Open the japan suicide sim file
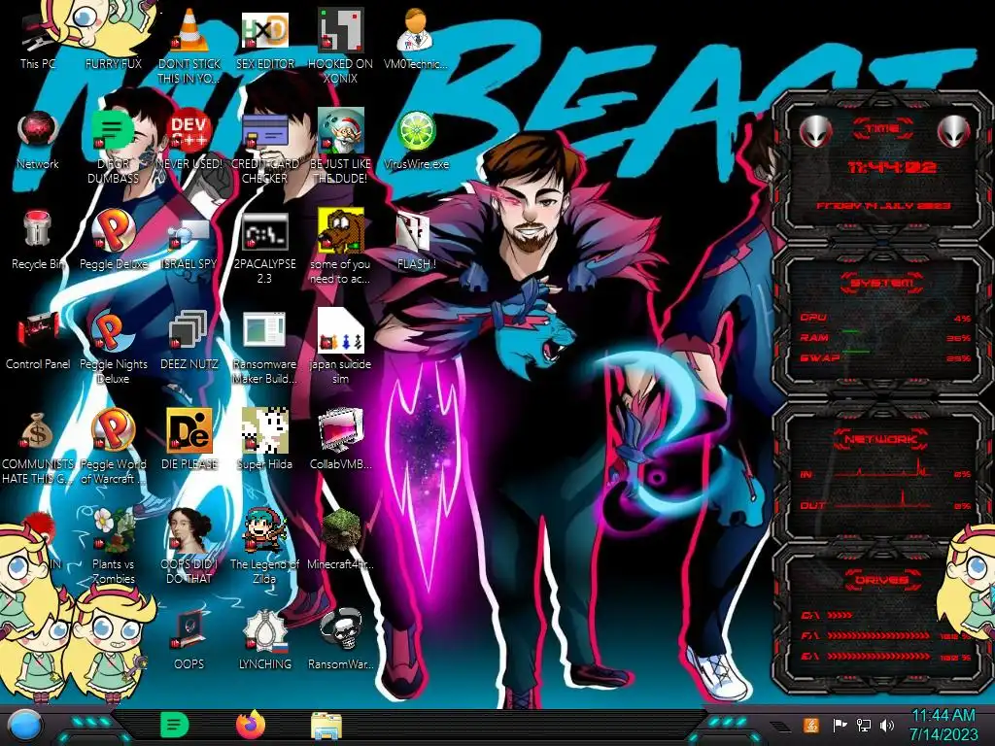 (340, 348)
